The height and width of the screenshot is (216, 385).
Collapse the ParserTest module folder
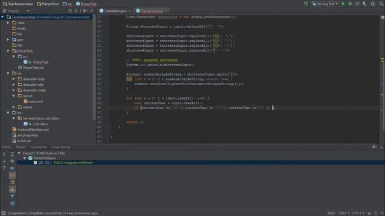click(x=8, y=50)
